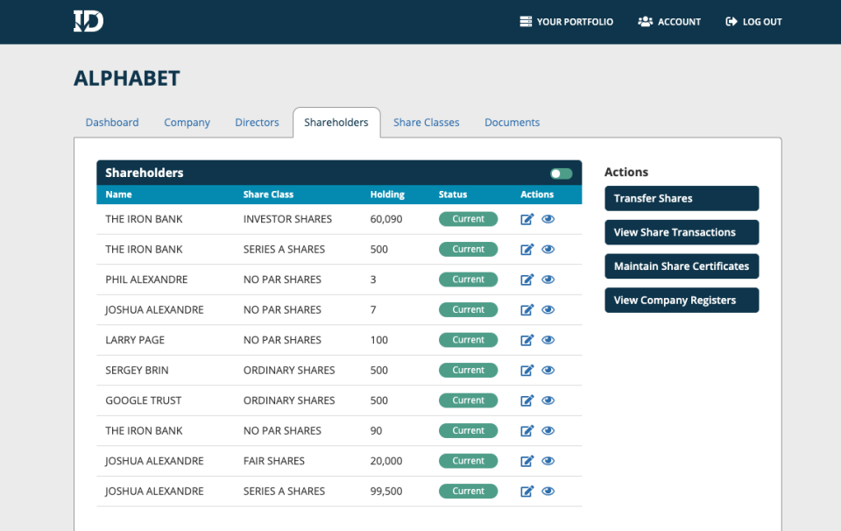View The Iron Bank's Series A Shares details

point(548,249)
